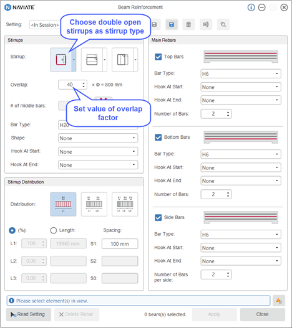This screenshot has height=328, width=292.
Task: Save setting with grey floppy icon
Action: [155, 24]
